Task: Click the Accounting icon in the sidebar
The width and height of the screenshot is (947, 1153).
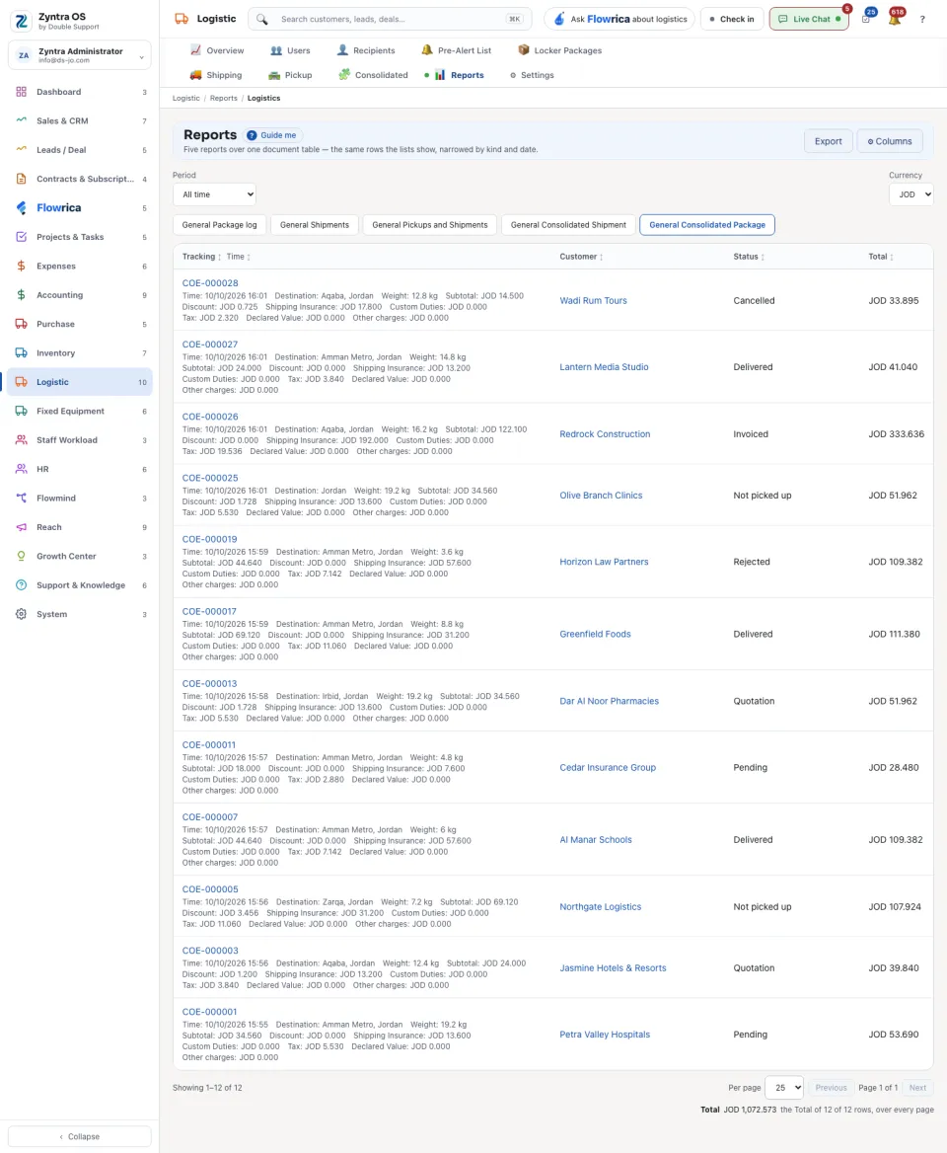Action: pos(22,295)
